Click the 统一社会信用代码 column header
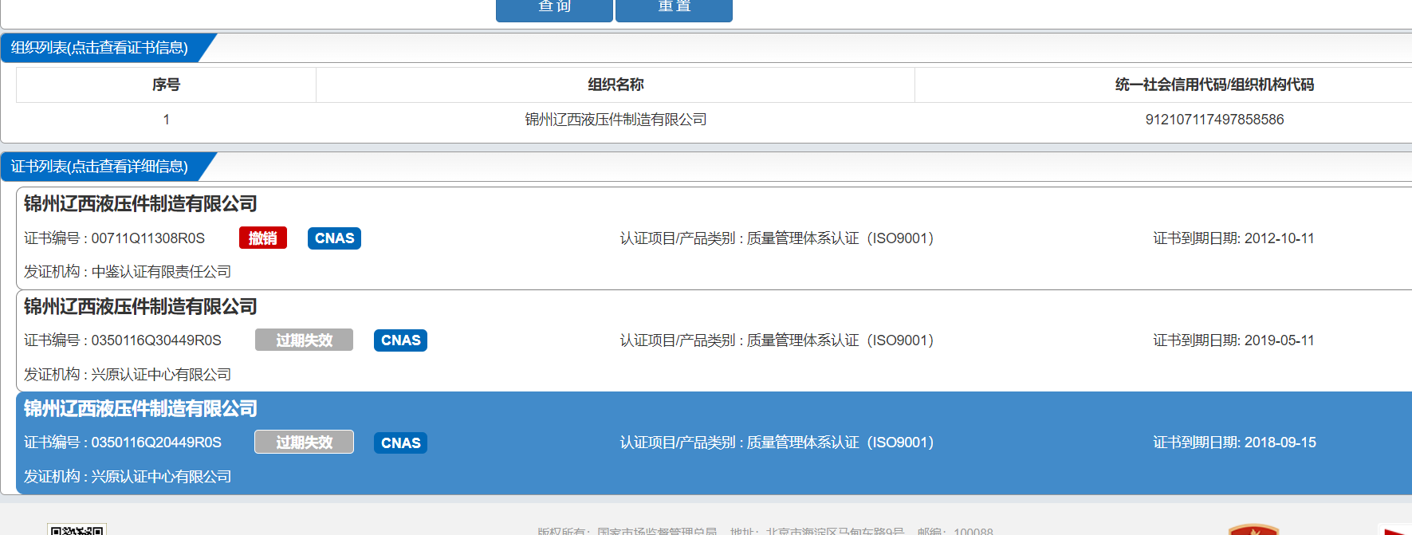 (x=1214, y=85)
